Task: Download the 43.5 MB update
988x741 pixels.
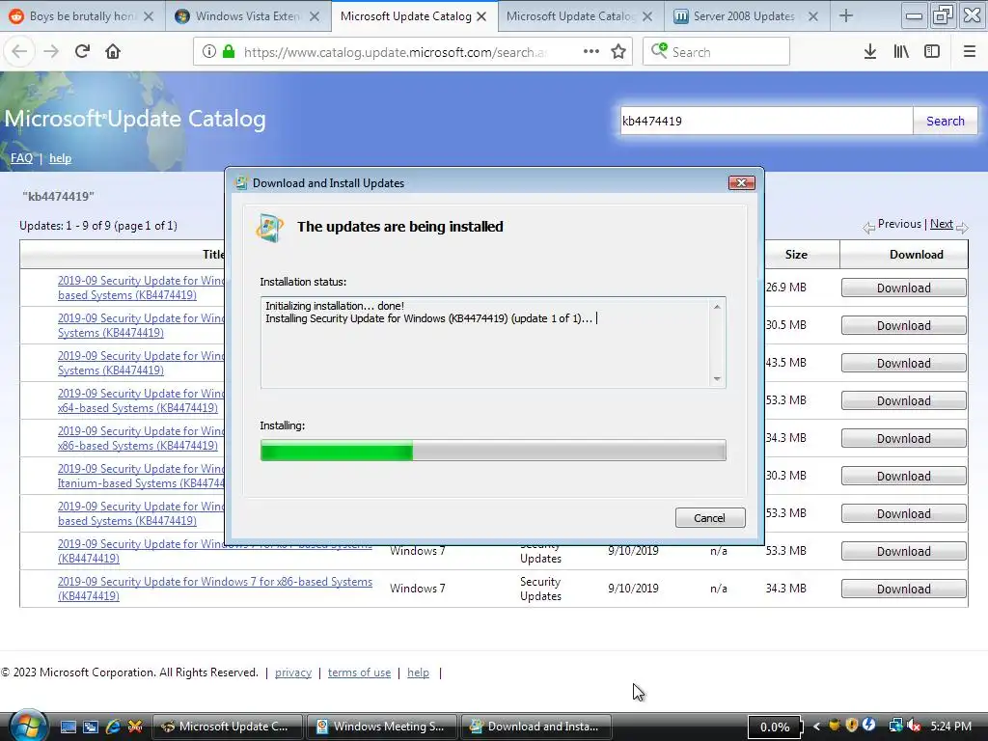Action: pos(903,364)
